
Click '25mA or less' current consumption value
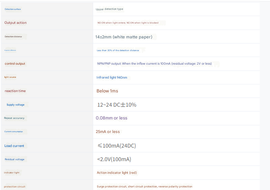[107, 132]
